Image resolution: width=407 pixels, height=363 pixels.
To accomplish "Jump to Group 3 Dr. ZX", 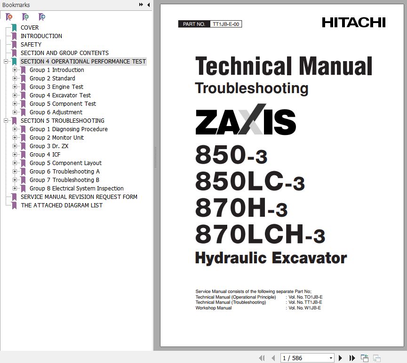I will coord(49,146).
